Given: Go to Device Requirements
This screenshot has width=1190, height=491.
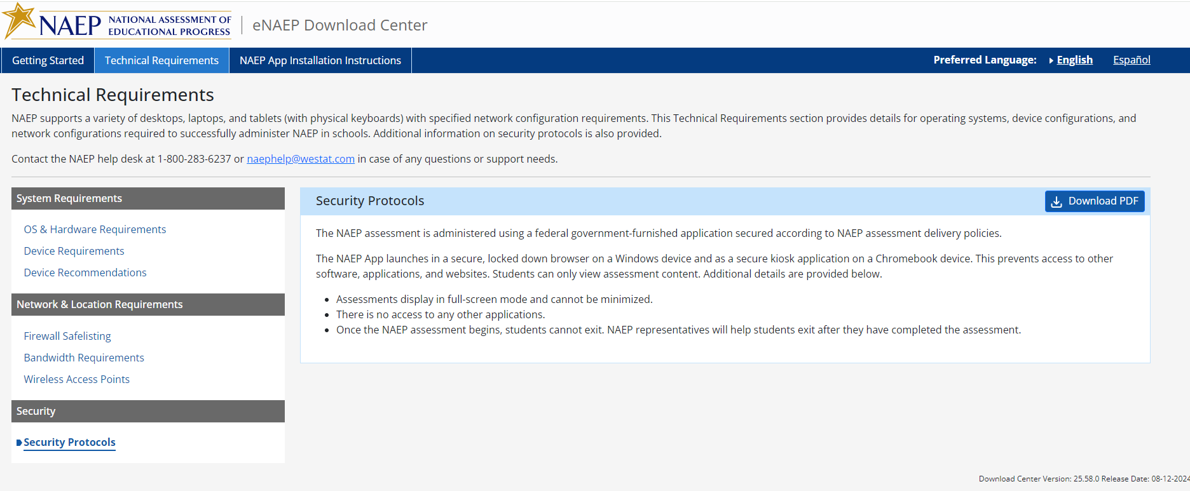Looking at the screenshot, I should click(x=74, y=251).
